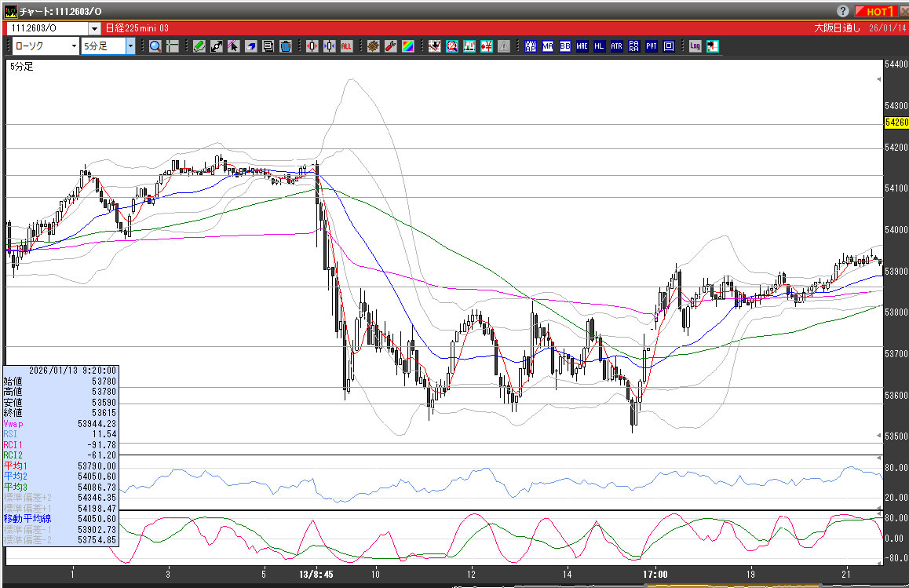
Task: Expand the ローソク chart type dropdown
Action: (74, 46)
